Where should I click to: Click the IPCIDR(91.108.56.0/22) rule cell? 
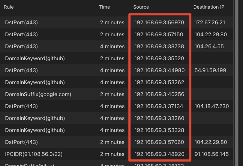pos(34,154)
